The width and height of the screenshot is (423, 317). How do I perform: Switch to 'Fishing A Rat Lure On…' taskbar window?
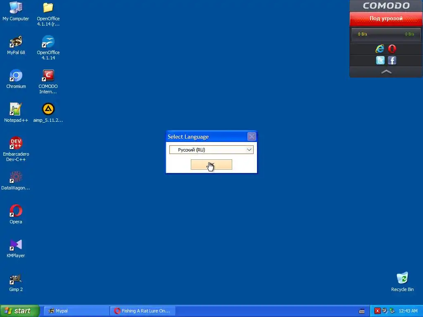tap(143, 311)
